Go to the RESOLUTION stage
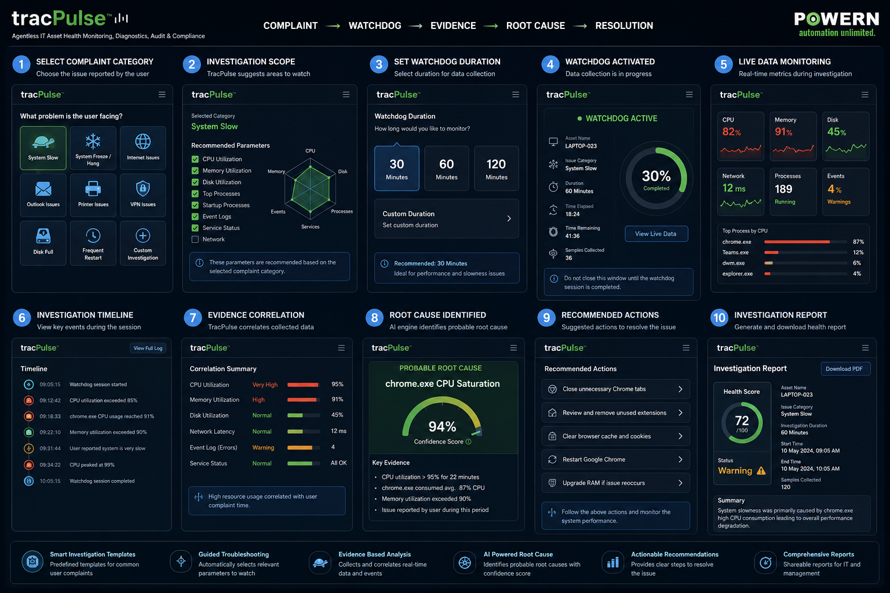 [624, 25]
